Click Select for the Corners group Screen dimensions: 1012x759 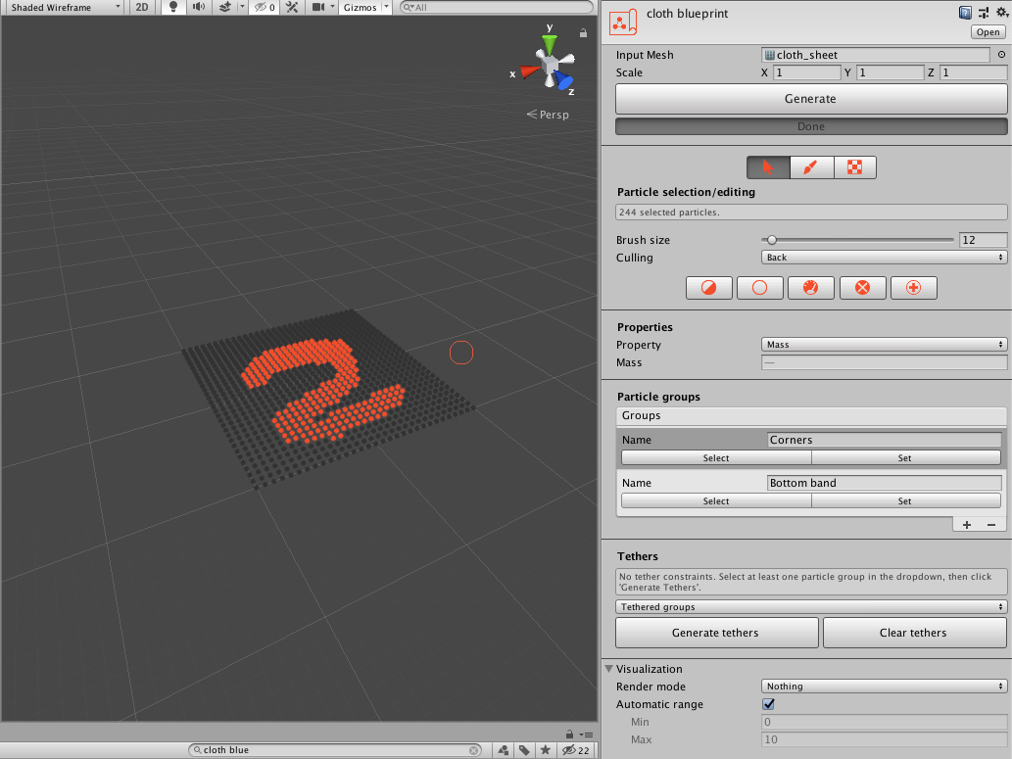(x=716, y=457)
